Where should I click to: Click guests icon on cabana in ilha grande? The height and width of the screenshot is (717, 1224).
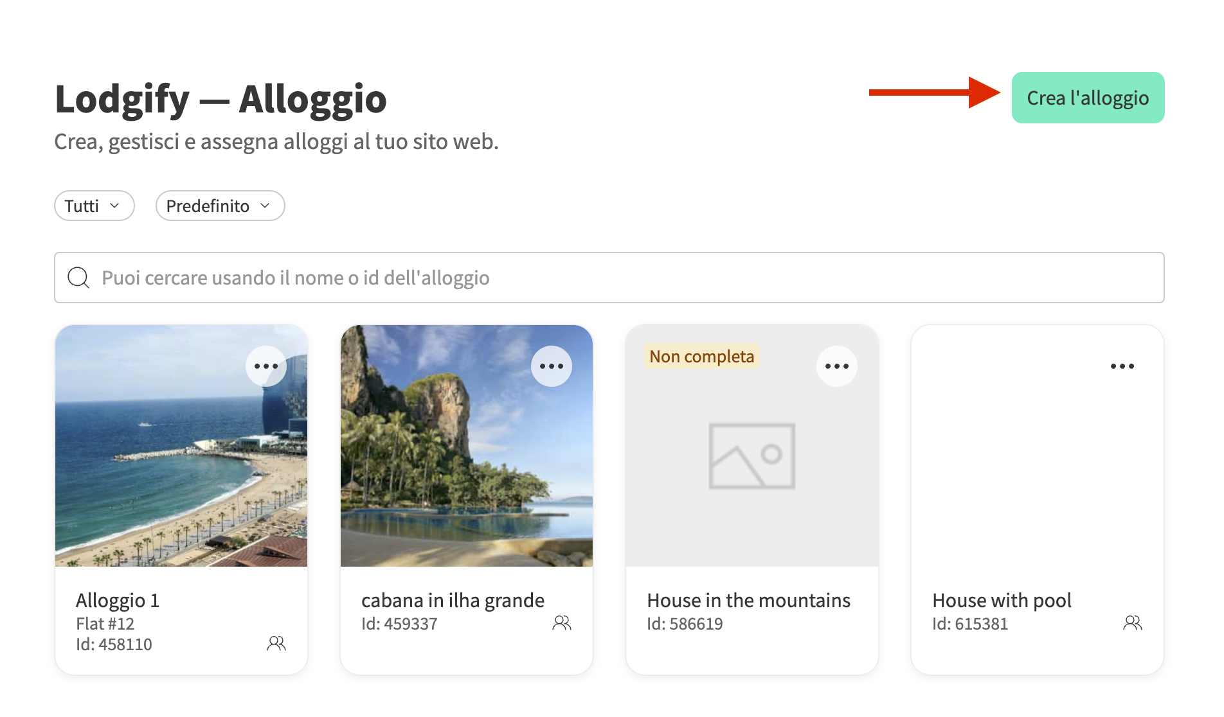562,623
